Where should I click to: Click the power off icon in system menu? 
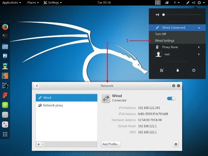pyautogui.click(x=194, y=70)
